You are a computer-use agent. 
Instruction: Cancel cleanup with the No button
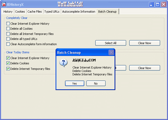point(96,84)
